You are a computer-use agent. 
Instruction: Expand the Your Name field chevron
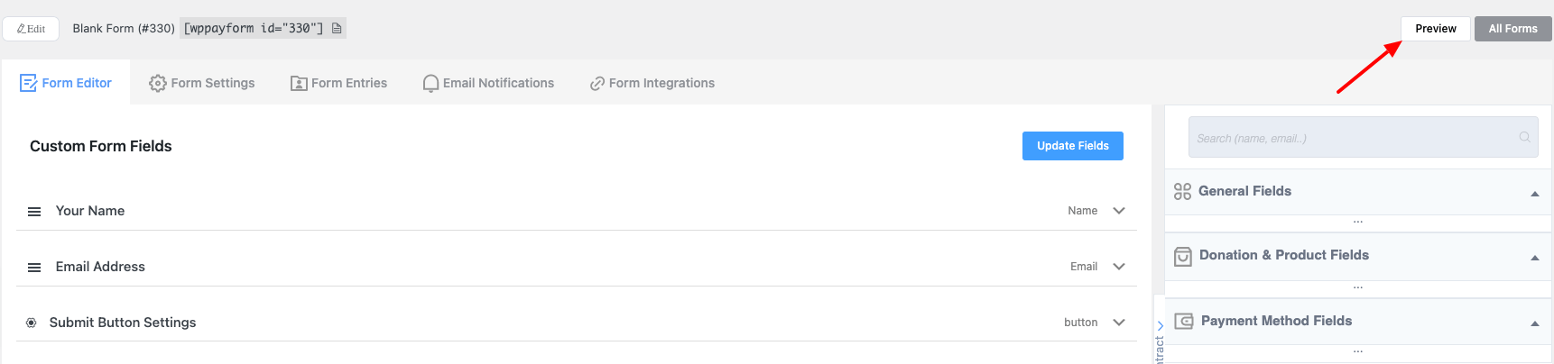[1119, 211]
